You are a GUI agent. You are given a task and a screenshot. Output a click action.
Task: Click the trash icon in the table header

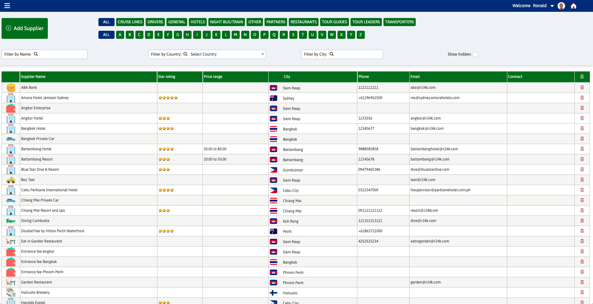click(x=582, y=77)
